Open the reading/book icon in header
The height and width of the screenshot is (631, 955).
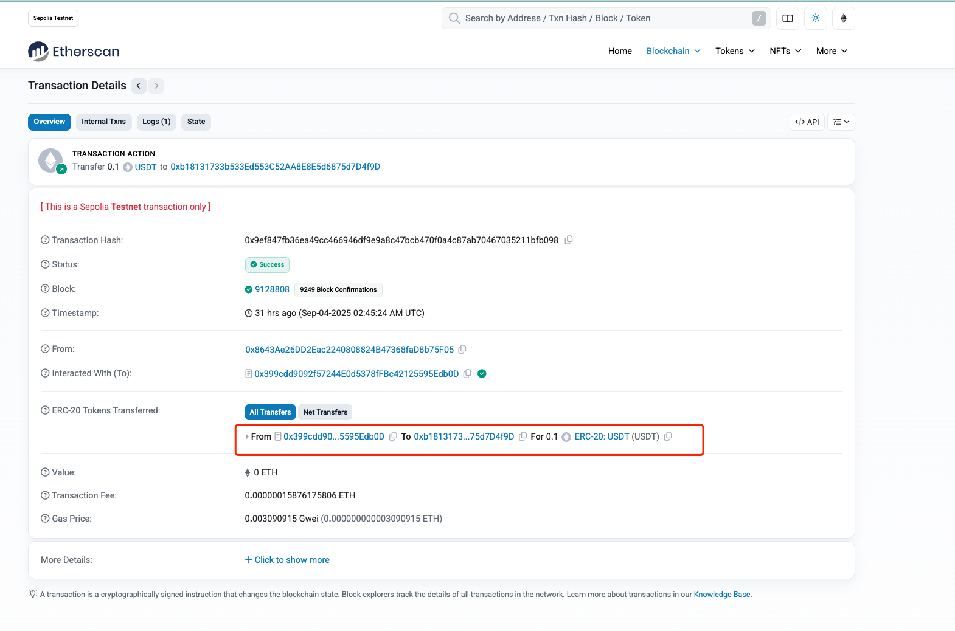[x=788, y=18]
